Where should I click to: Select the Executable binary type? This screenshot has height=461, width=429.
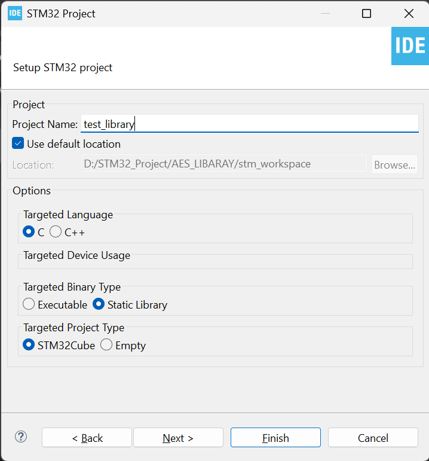[x=29, y=304]
